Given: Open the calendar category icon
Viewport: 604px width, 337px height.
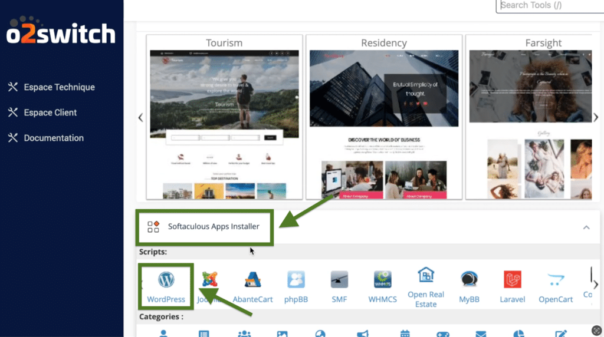Looking at the screenshot, I should pos(405,333).
